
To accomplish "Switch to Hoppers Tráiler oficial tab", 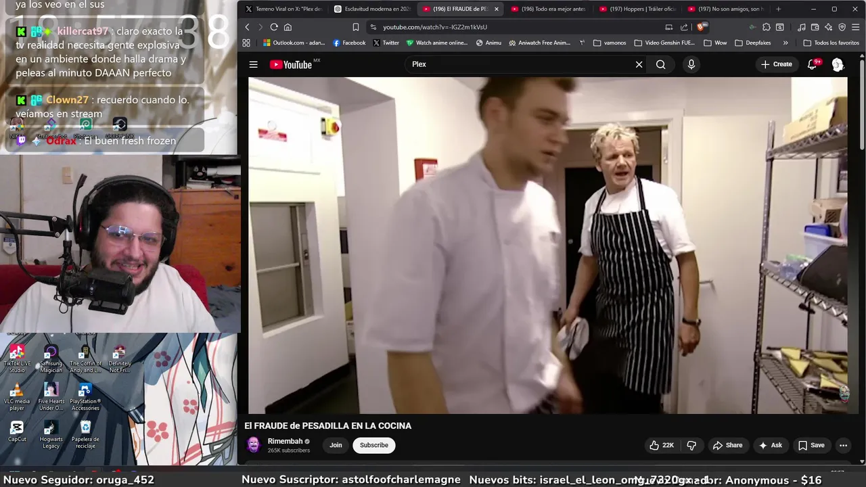I will point(637,9).
